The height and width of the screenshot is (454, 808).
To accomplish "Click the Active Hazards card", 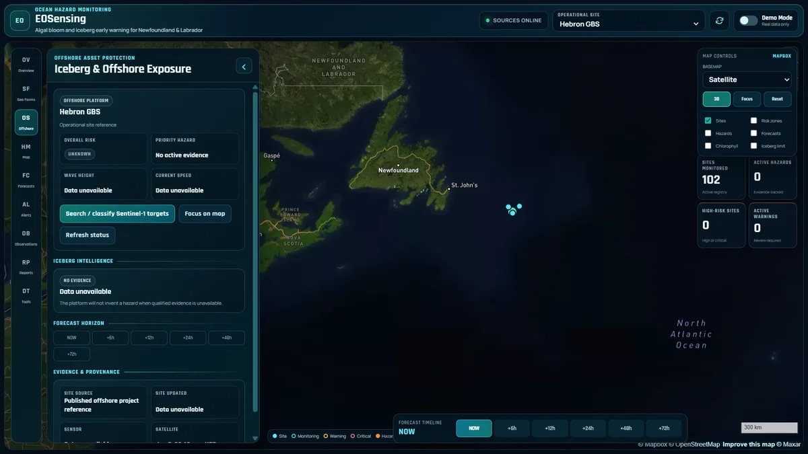I will coord(773,178).
